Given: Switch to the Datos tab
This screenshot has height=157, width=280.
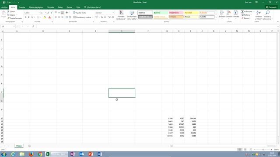Looking at the screenshot, I should 60,7.
